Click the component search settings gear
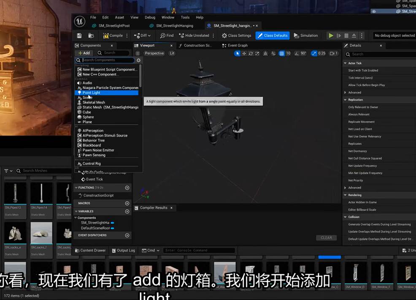The image size is (416, 300). 138,60
